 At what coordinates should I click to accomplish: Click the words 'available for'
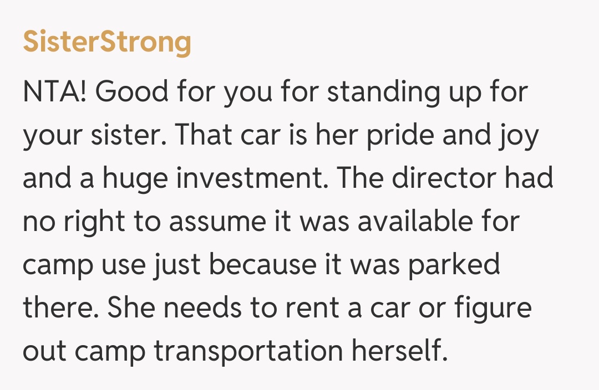pos(438,221)
